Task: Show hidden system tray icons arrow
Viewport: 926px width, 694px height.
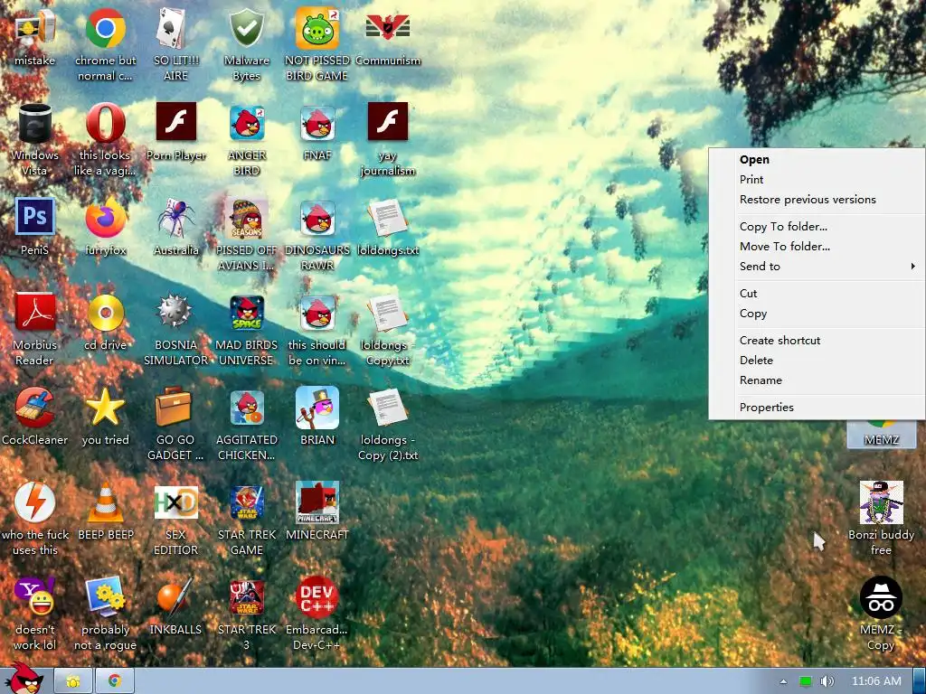Action: (x=783, y=681)
